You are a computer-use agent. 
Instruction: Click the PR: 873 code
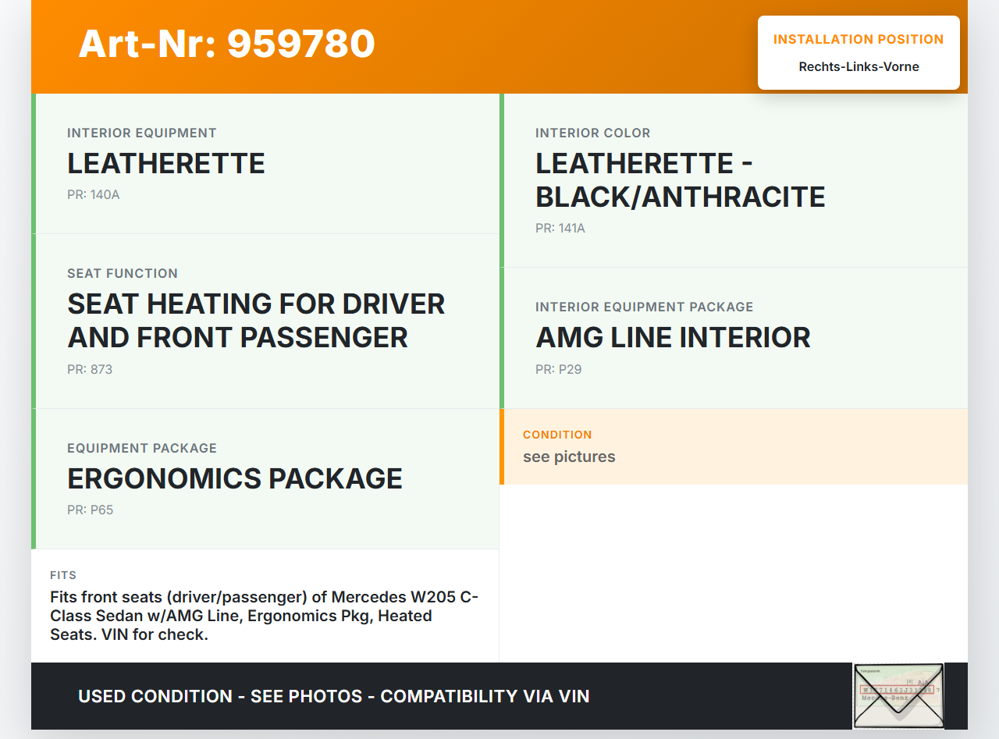(90, 370)
